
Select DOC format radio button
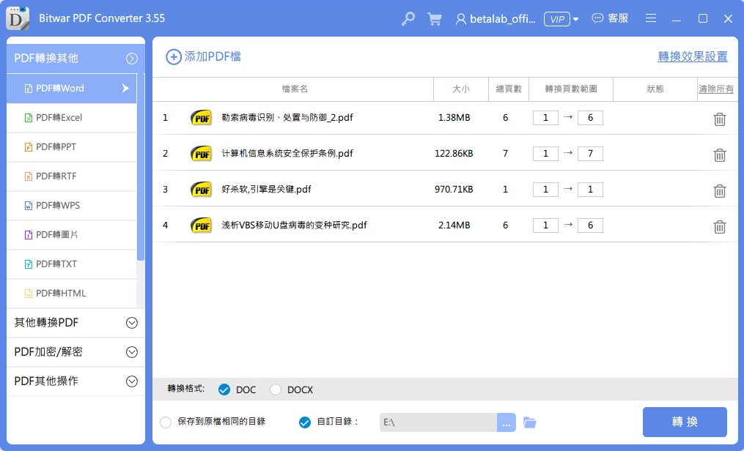(224, 390)
